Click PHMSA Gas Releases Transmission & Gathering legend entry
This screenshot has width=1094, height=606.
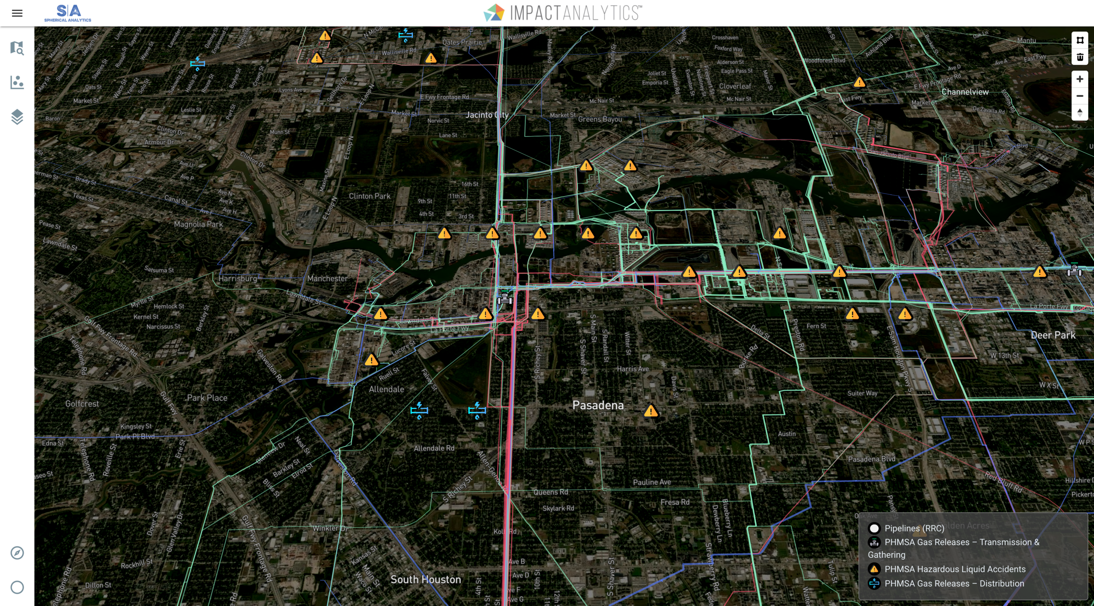pos(954,548)
